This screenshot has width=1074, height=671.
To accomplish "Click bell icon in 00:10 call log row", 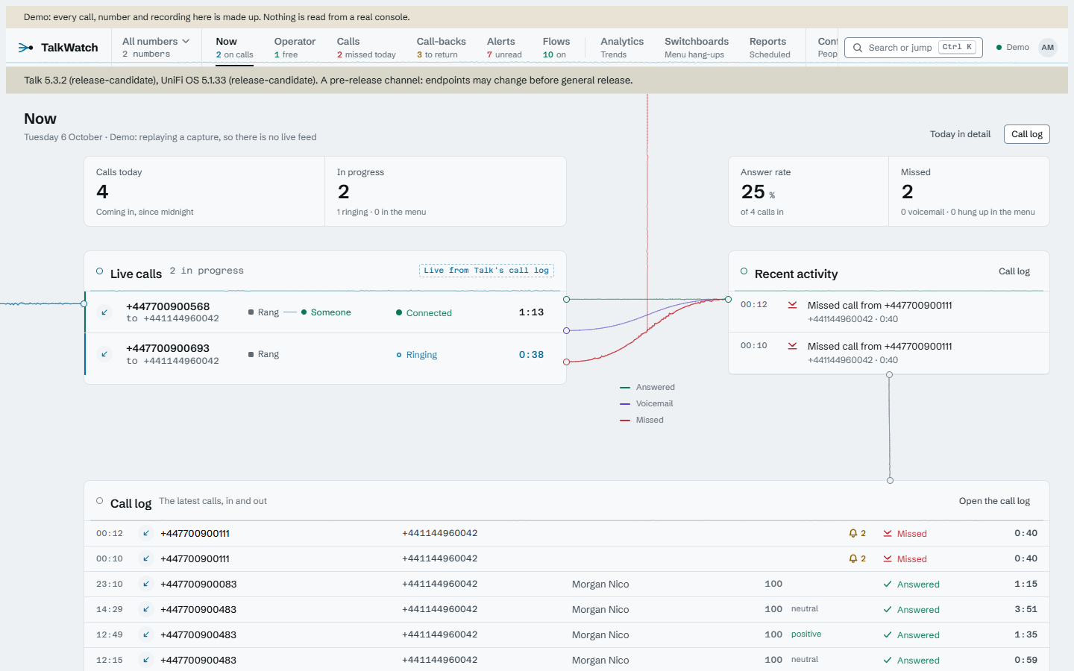I will 852,559.
